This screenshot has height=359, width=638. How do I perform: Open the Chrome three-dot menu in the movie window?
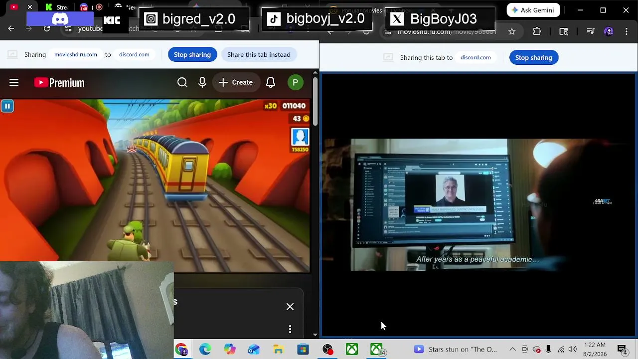click(627, 31)
